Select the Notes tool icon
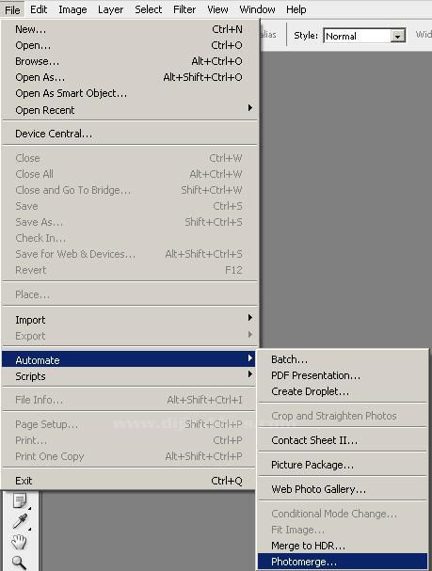 click(20, 500)
